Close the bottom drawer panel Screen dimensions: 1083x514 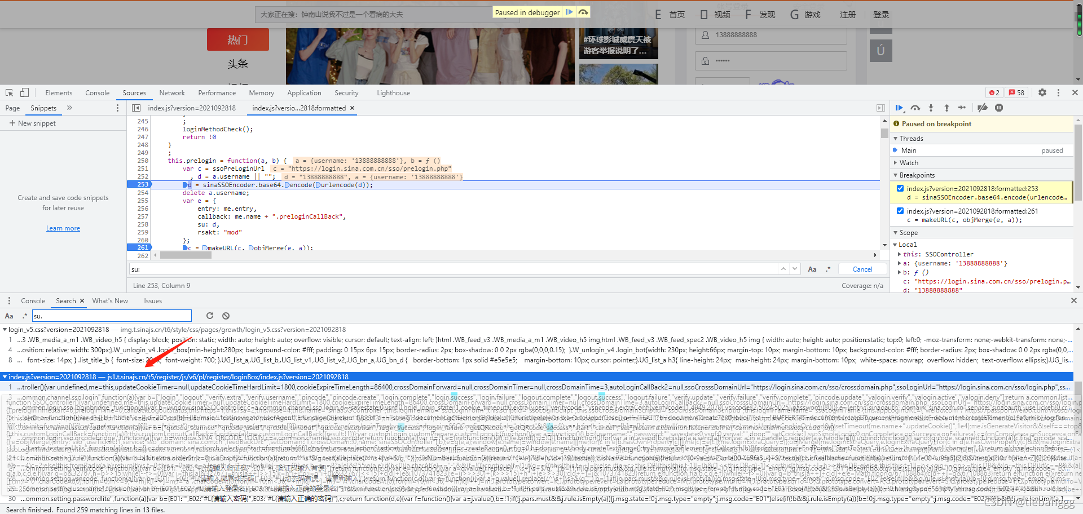click(1074, 300)
